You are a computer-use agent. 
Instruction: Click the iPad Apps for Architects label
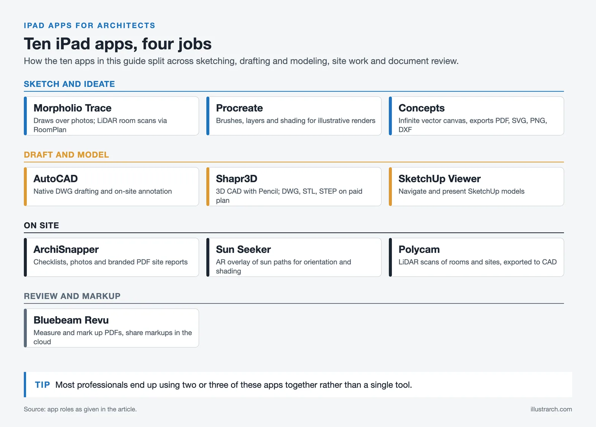[x=89, y=26]
